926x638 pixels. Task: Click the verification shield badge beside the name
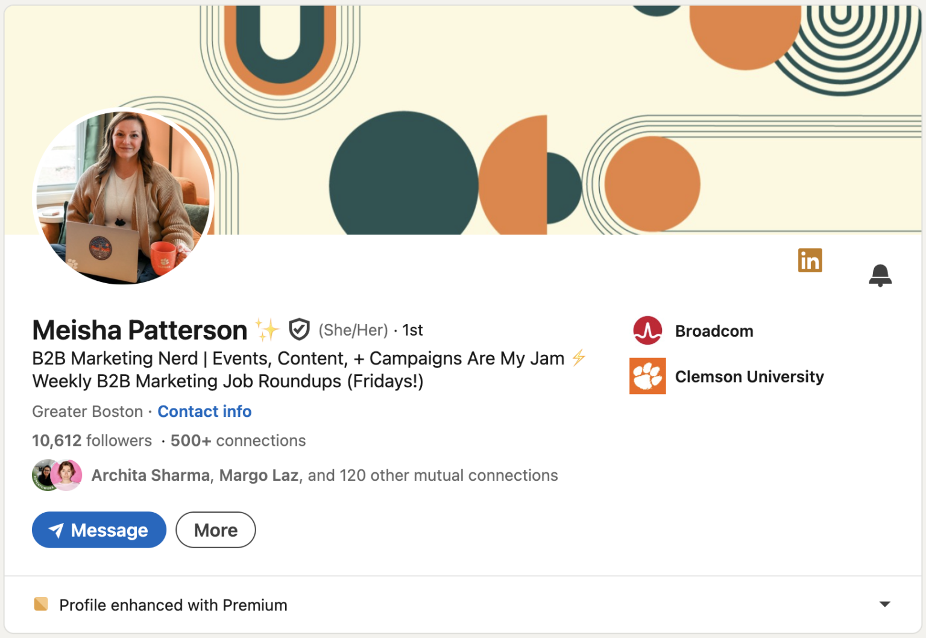299,330
